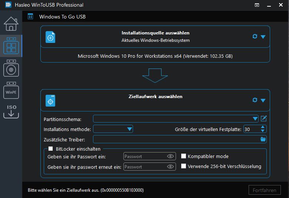The height and width of the screenshot is (198, 289).
Task: Show the first password with eye icon
Action: point(170,157)
